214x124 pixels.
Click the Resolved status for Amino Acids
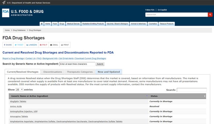tap(154, 106)
